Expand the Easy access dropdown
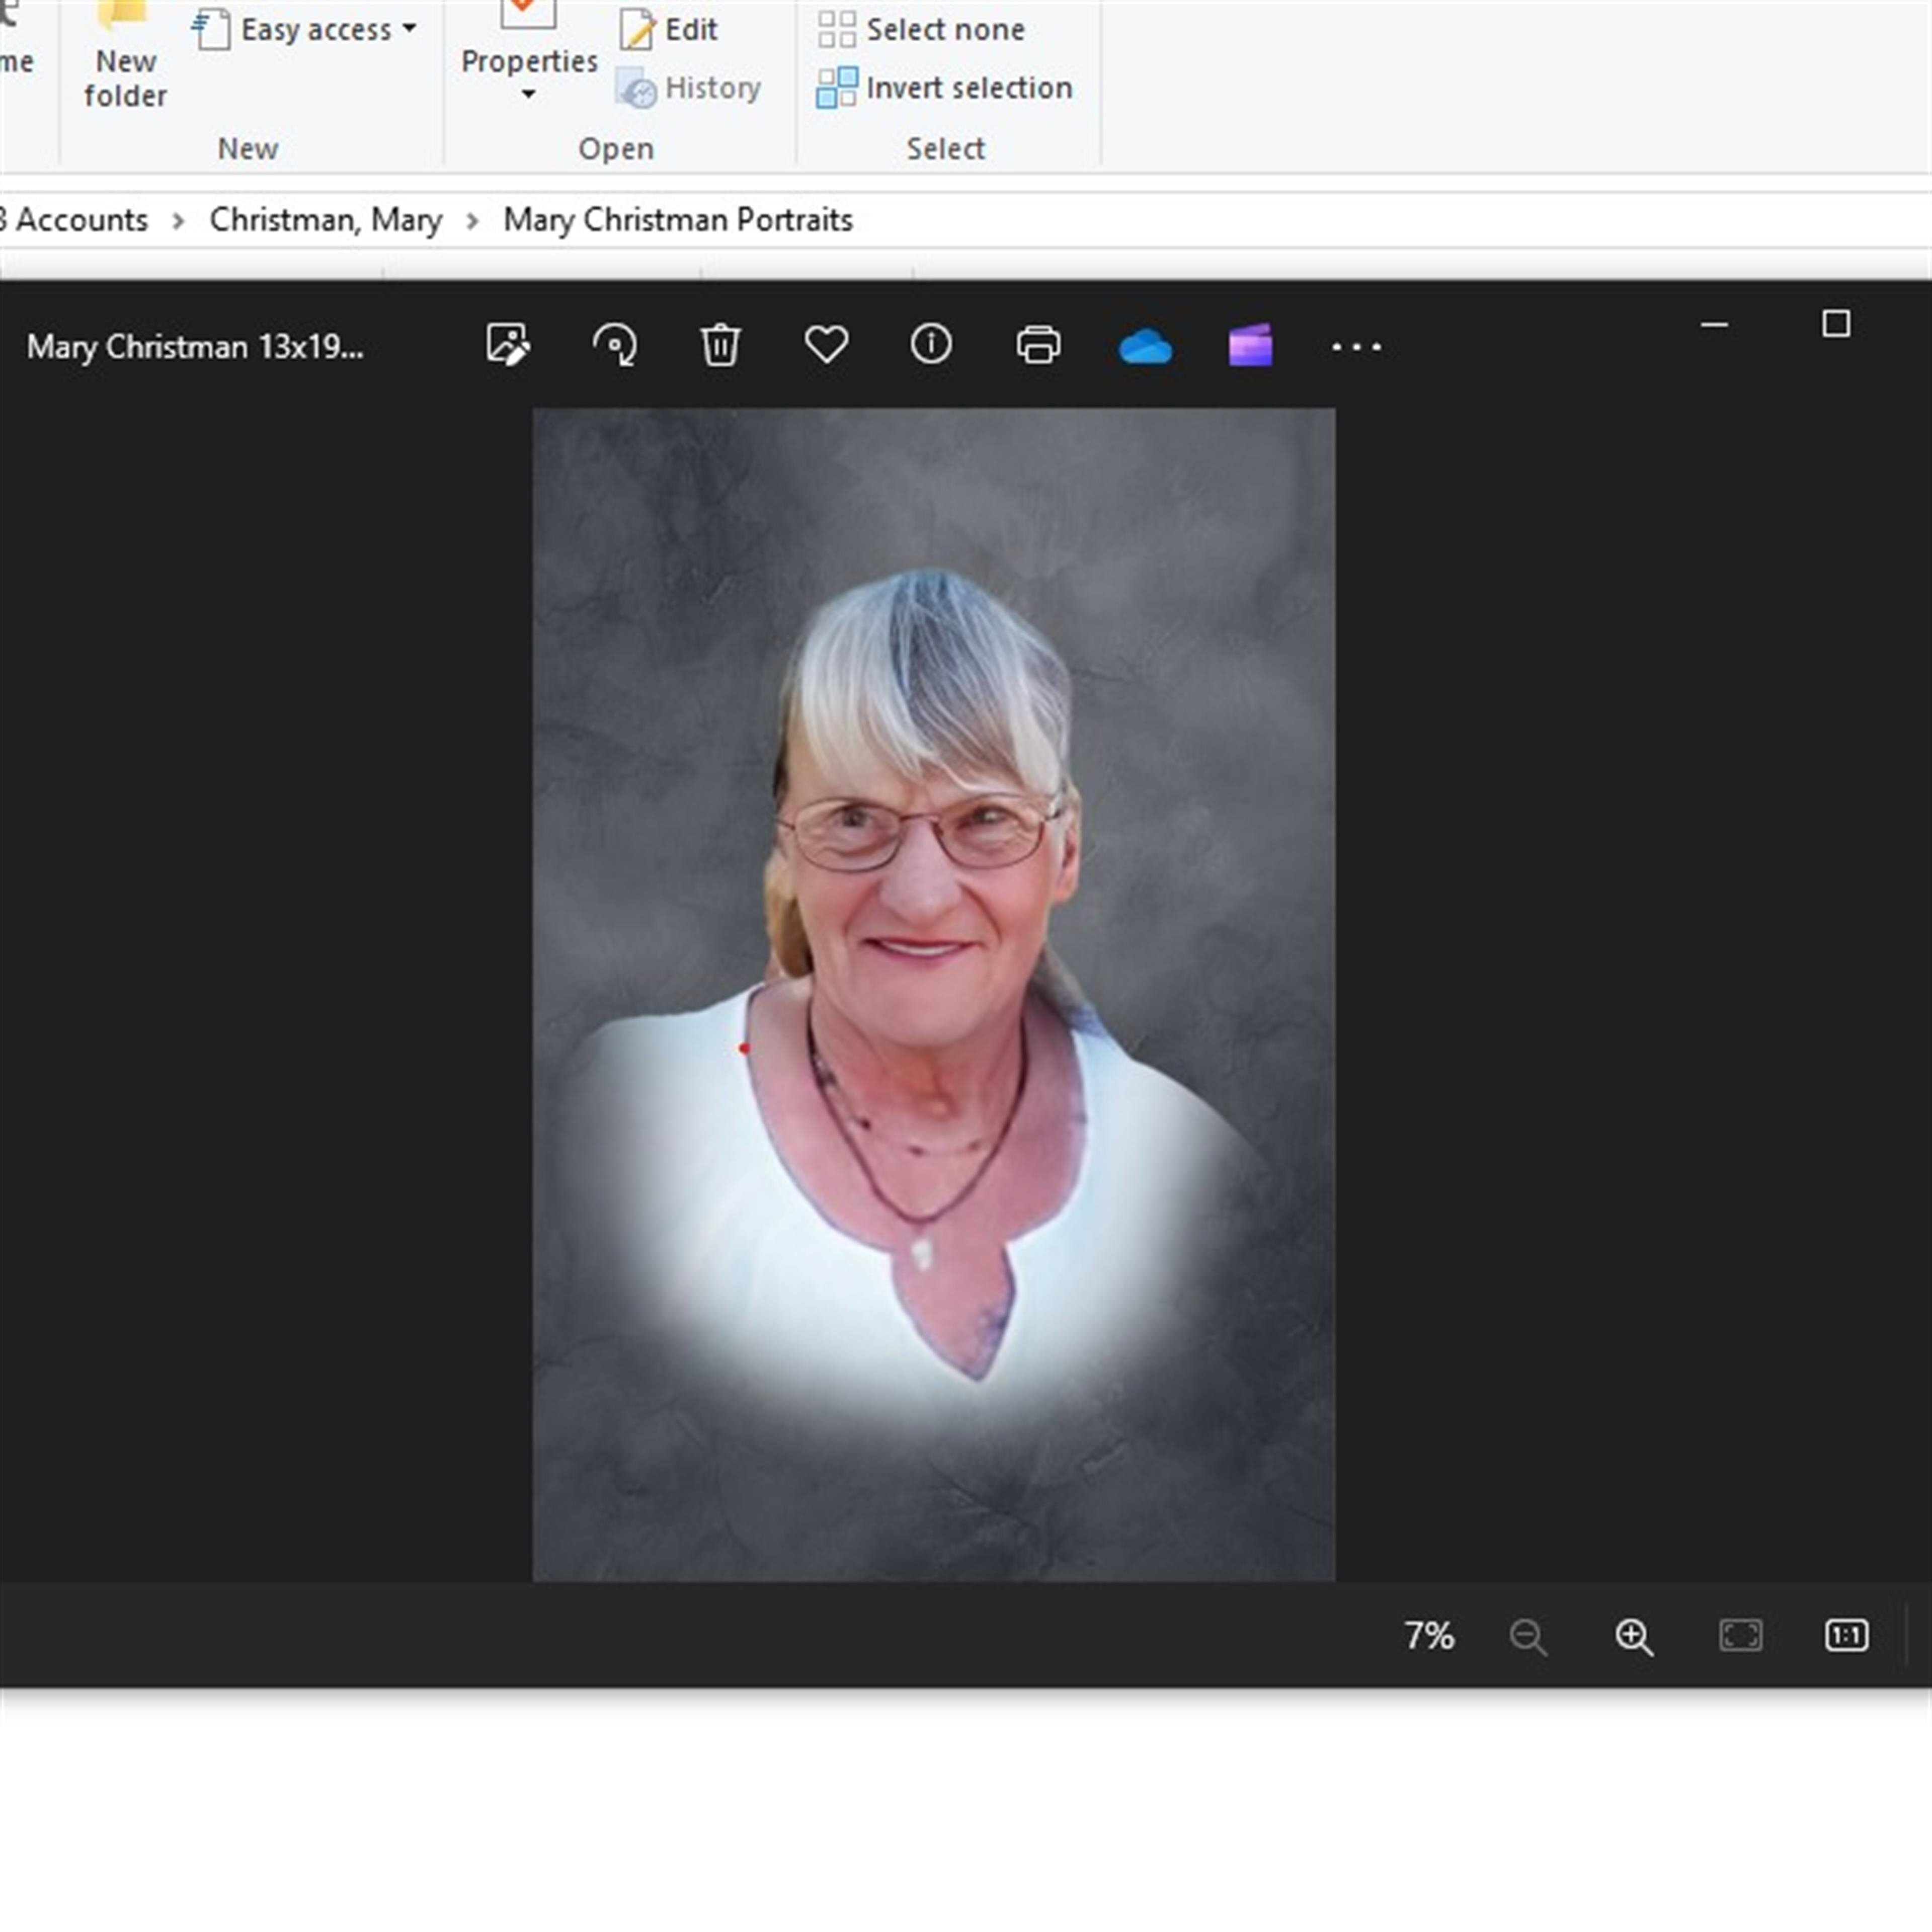This screenshot has height=1932, width=1932. 408,28
